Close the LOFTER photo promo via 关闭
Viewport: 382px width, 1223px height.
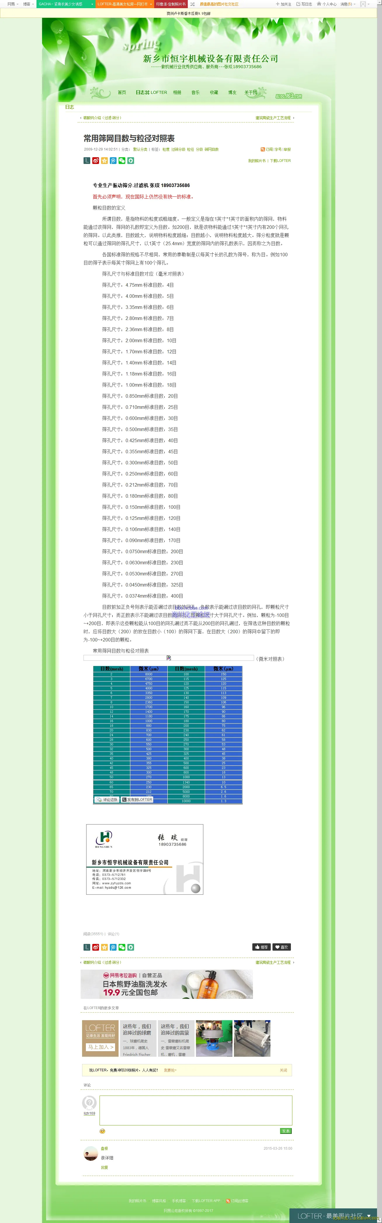pyautogui.click(x=283, y=1070)
